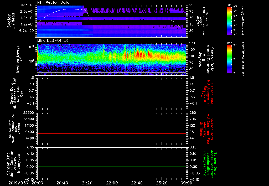
Task: Click the 9400 scanner position tick label
Action: click(30, 132)
